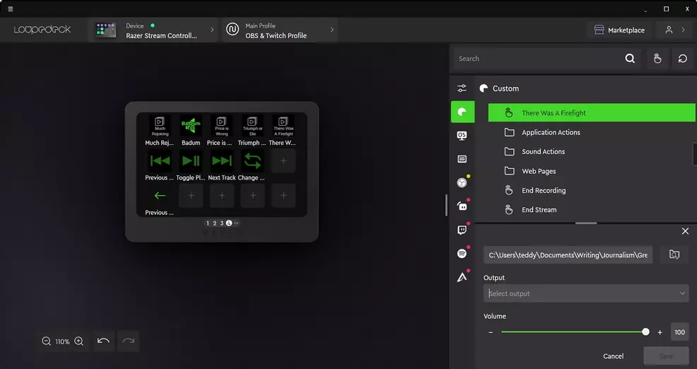Select the Custom category icon in sidebar
This screenshot has height=369, width=697.
click(462, 112)
